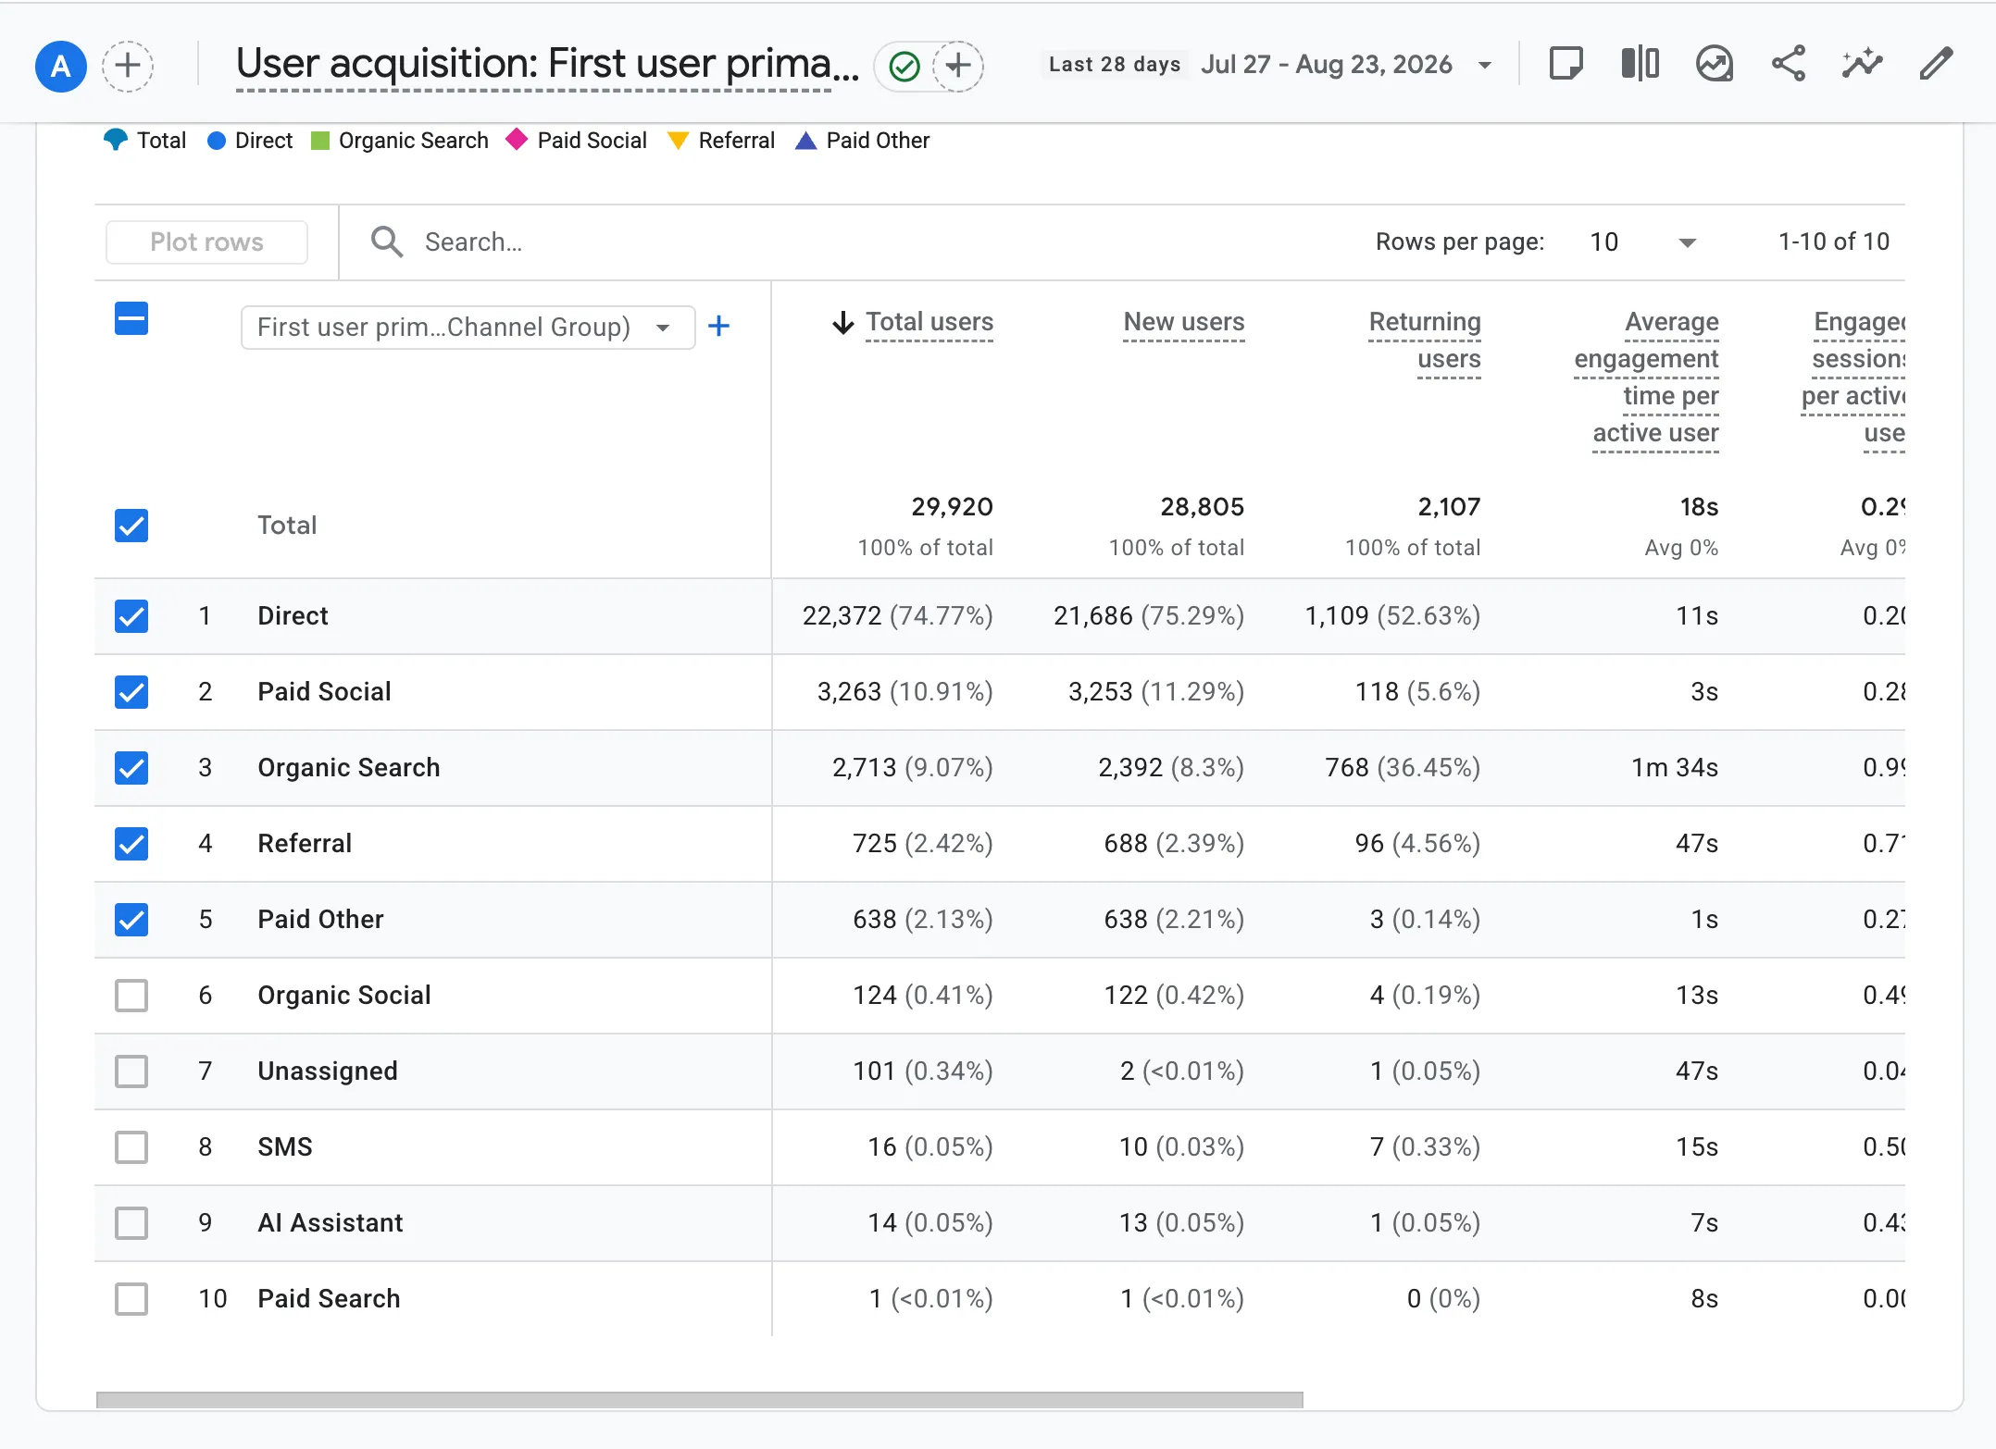Sort by New users column header
The height and width of the screenshot is (1449, 1996).
pos(1183,323)
